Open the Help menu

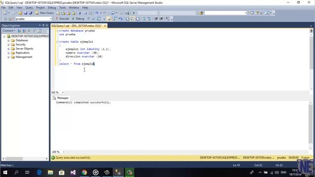(x=85, y=8)
